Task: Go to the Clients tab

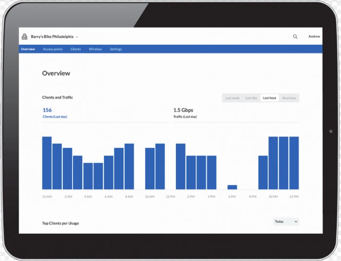Action: [76, 49]
